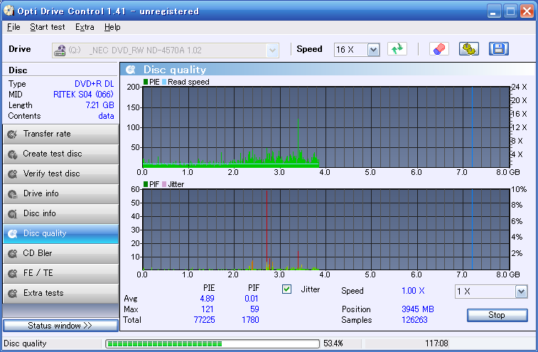Uncheck the Jitter checkbox
The height and width of the screenshot is (352, 538).
(287, 289)
